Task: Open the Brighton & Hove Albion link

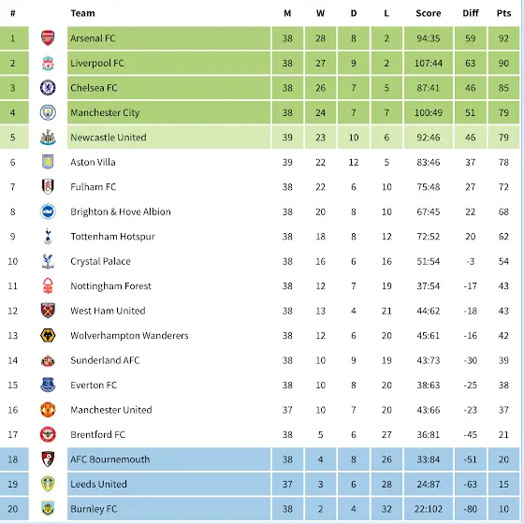Action: point(121,211)
